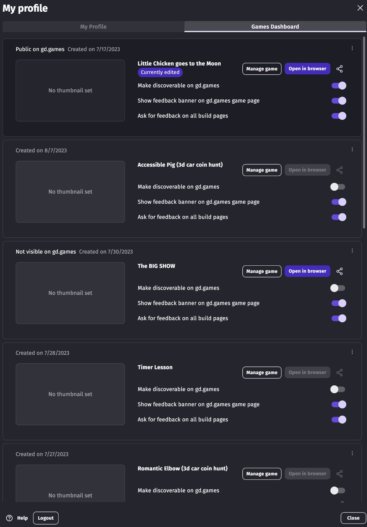This screenshot has height=527, width=367.
Task: Click share icon for The BIG SHOW
Action: tap(339, 271)
